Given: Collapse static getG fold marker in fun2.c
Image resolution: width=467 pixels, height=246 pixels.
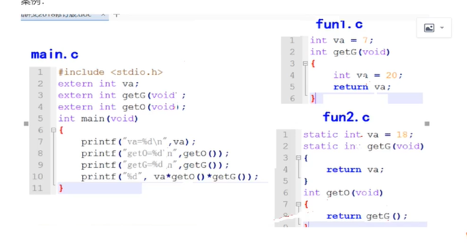Looking at the screenshot, I should click(x=298, y=157).
